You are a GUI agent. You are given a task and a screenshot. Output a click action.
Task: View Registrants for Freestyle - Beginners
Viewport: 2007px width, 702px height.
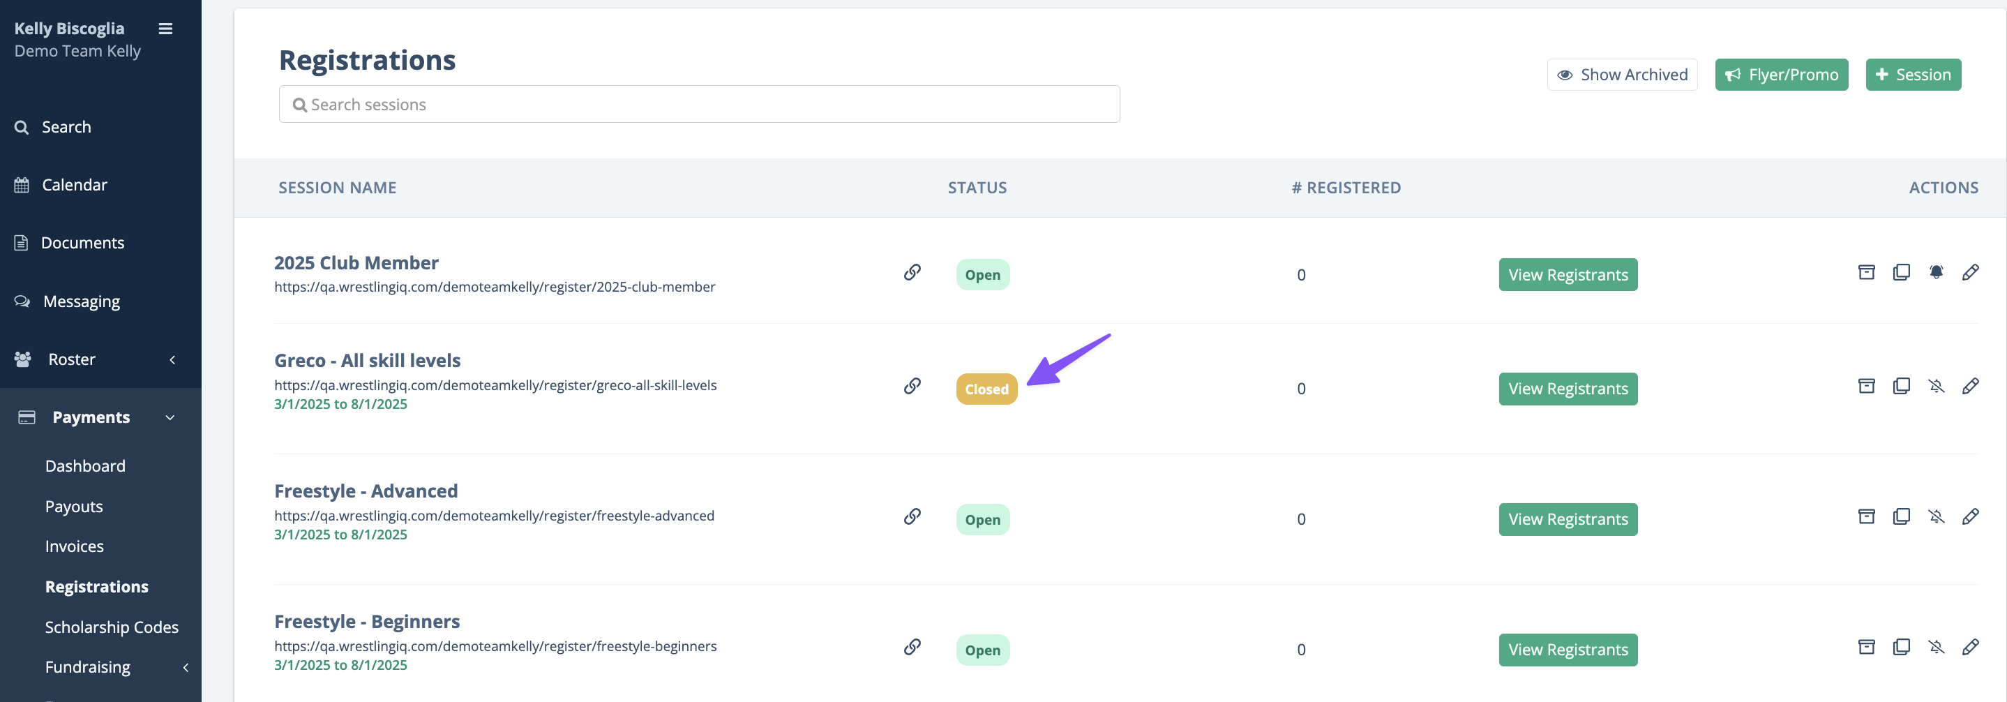[x=1568, y=650]
